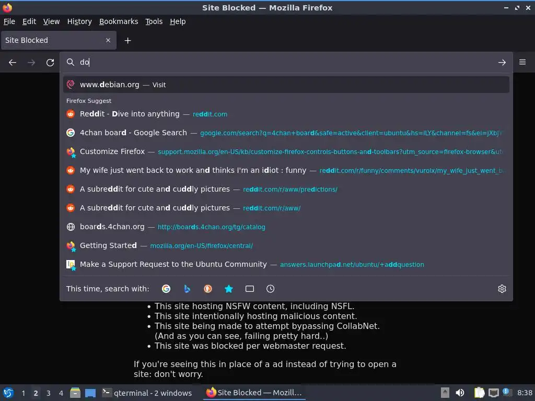The height and width of the screenshot is (401, 535).
Task: Click the Go arrow in the address bar
Action: (502, 63)
